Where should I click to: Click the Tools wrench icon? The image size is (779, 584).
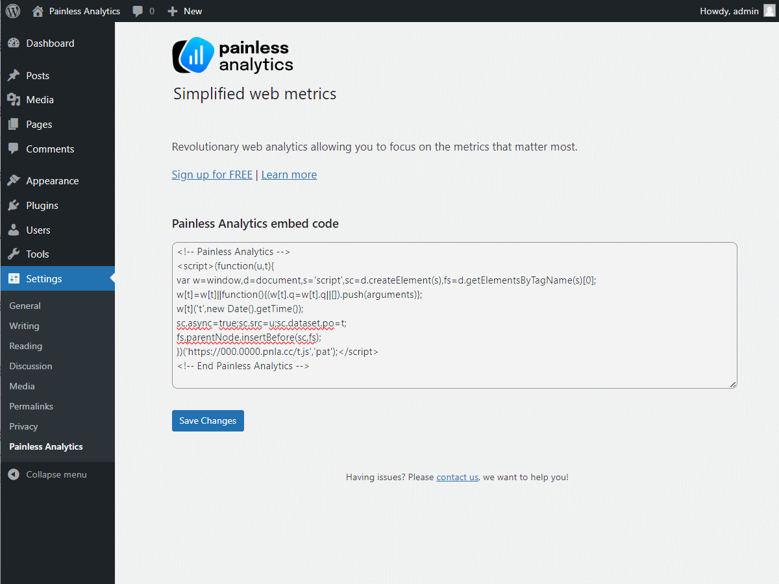coord(14,254)
